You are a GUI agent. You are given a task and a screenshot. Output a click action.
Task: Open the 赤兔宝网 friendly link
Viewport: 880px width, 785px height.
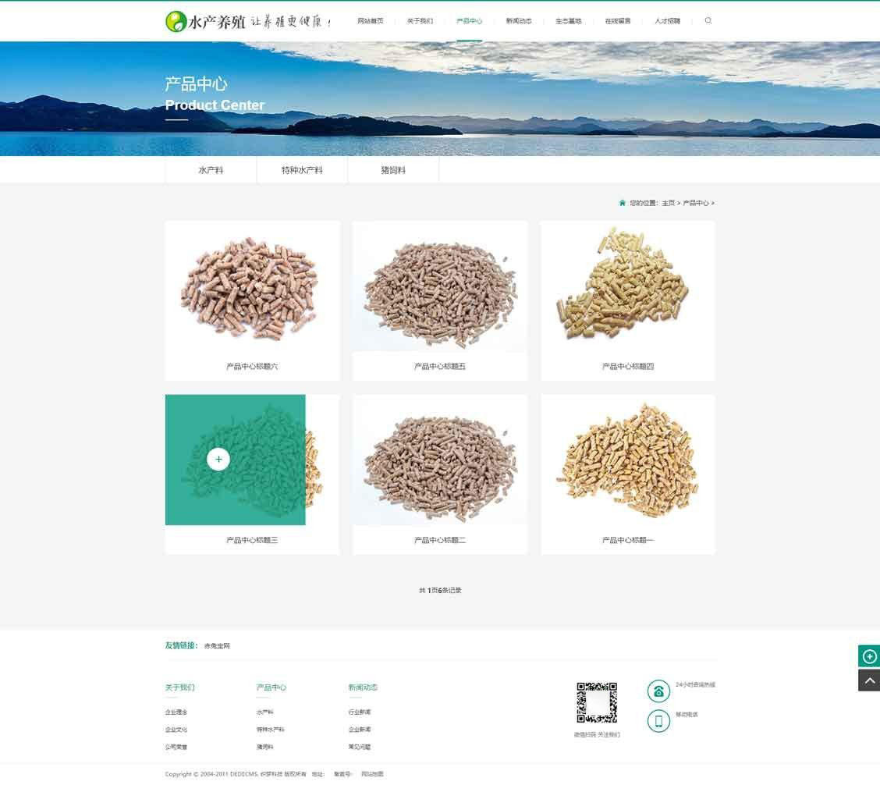[x=217, y=646]
